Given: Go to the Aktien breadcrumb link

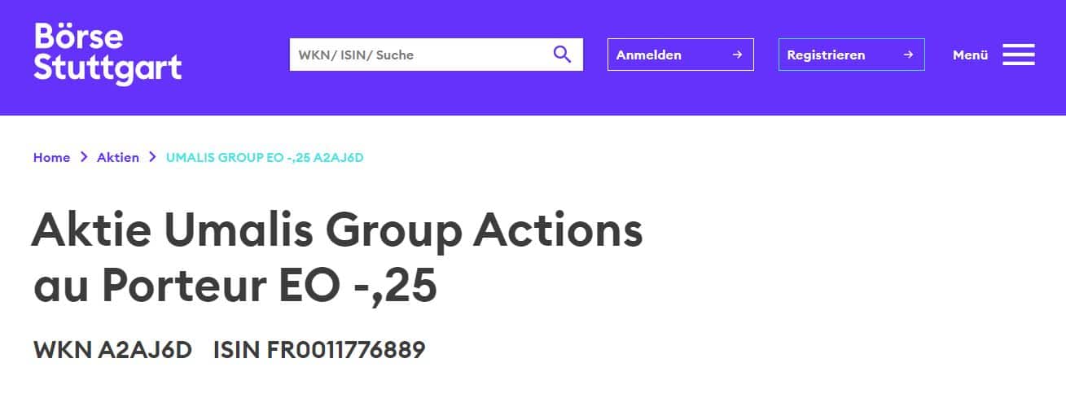Looking at the screenshot, I should [118, 157].
